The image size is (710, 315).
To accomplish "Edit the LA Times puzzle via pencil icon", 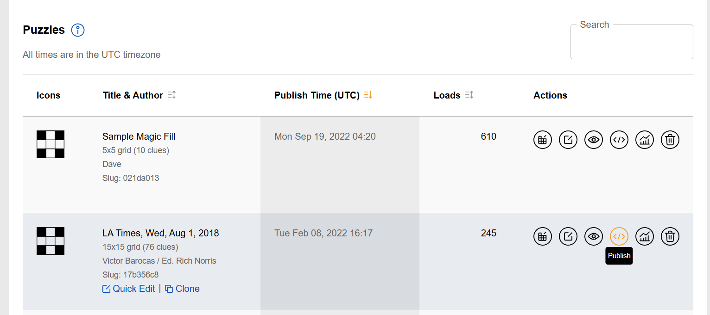I will (x=568, y=236).
